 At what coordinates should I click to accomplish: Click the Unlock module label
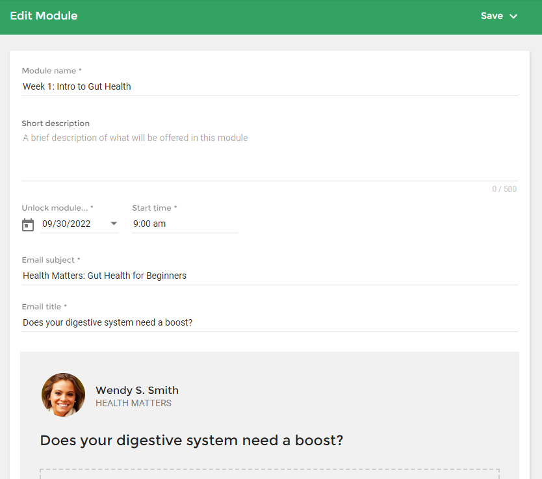click(57, 208)
